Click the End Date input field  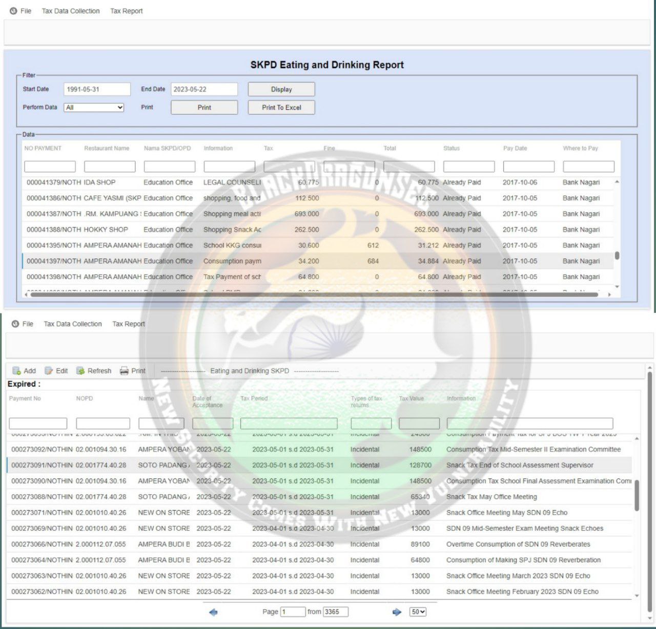pos(204,89)
